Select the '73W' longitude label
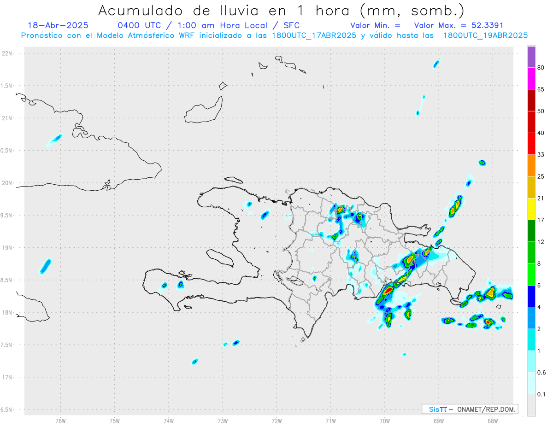The image size is (553, 427). pos(223,421)
